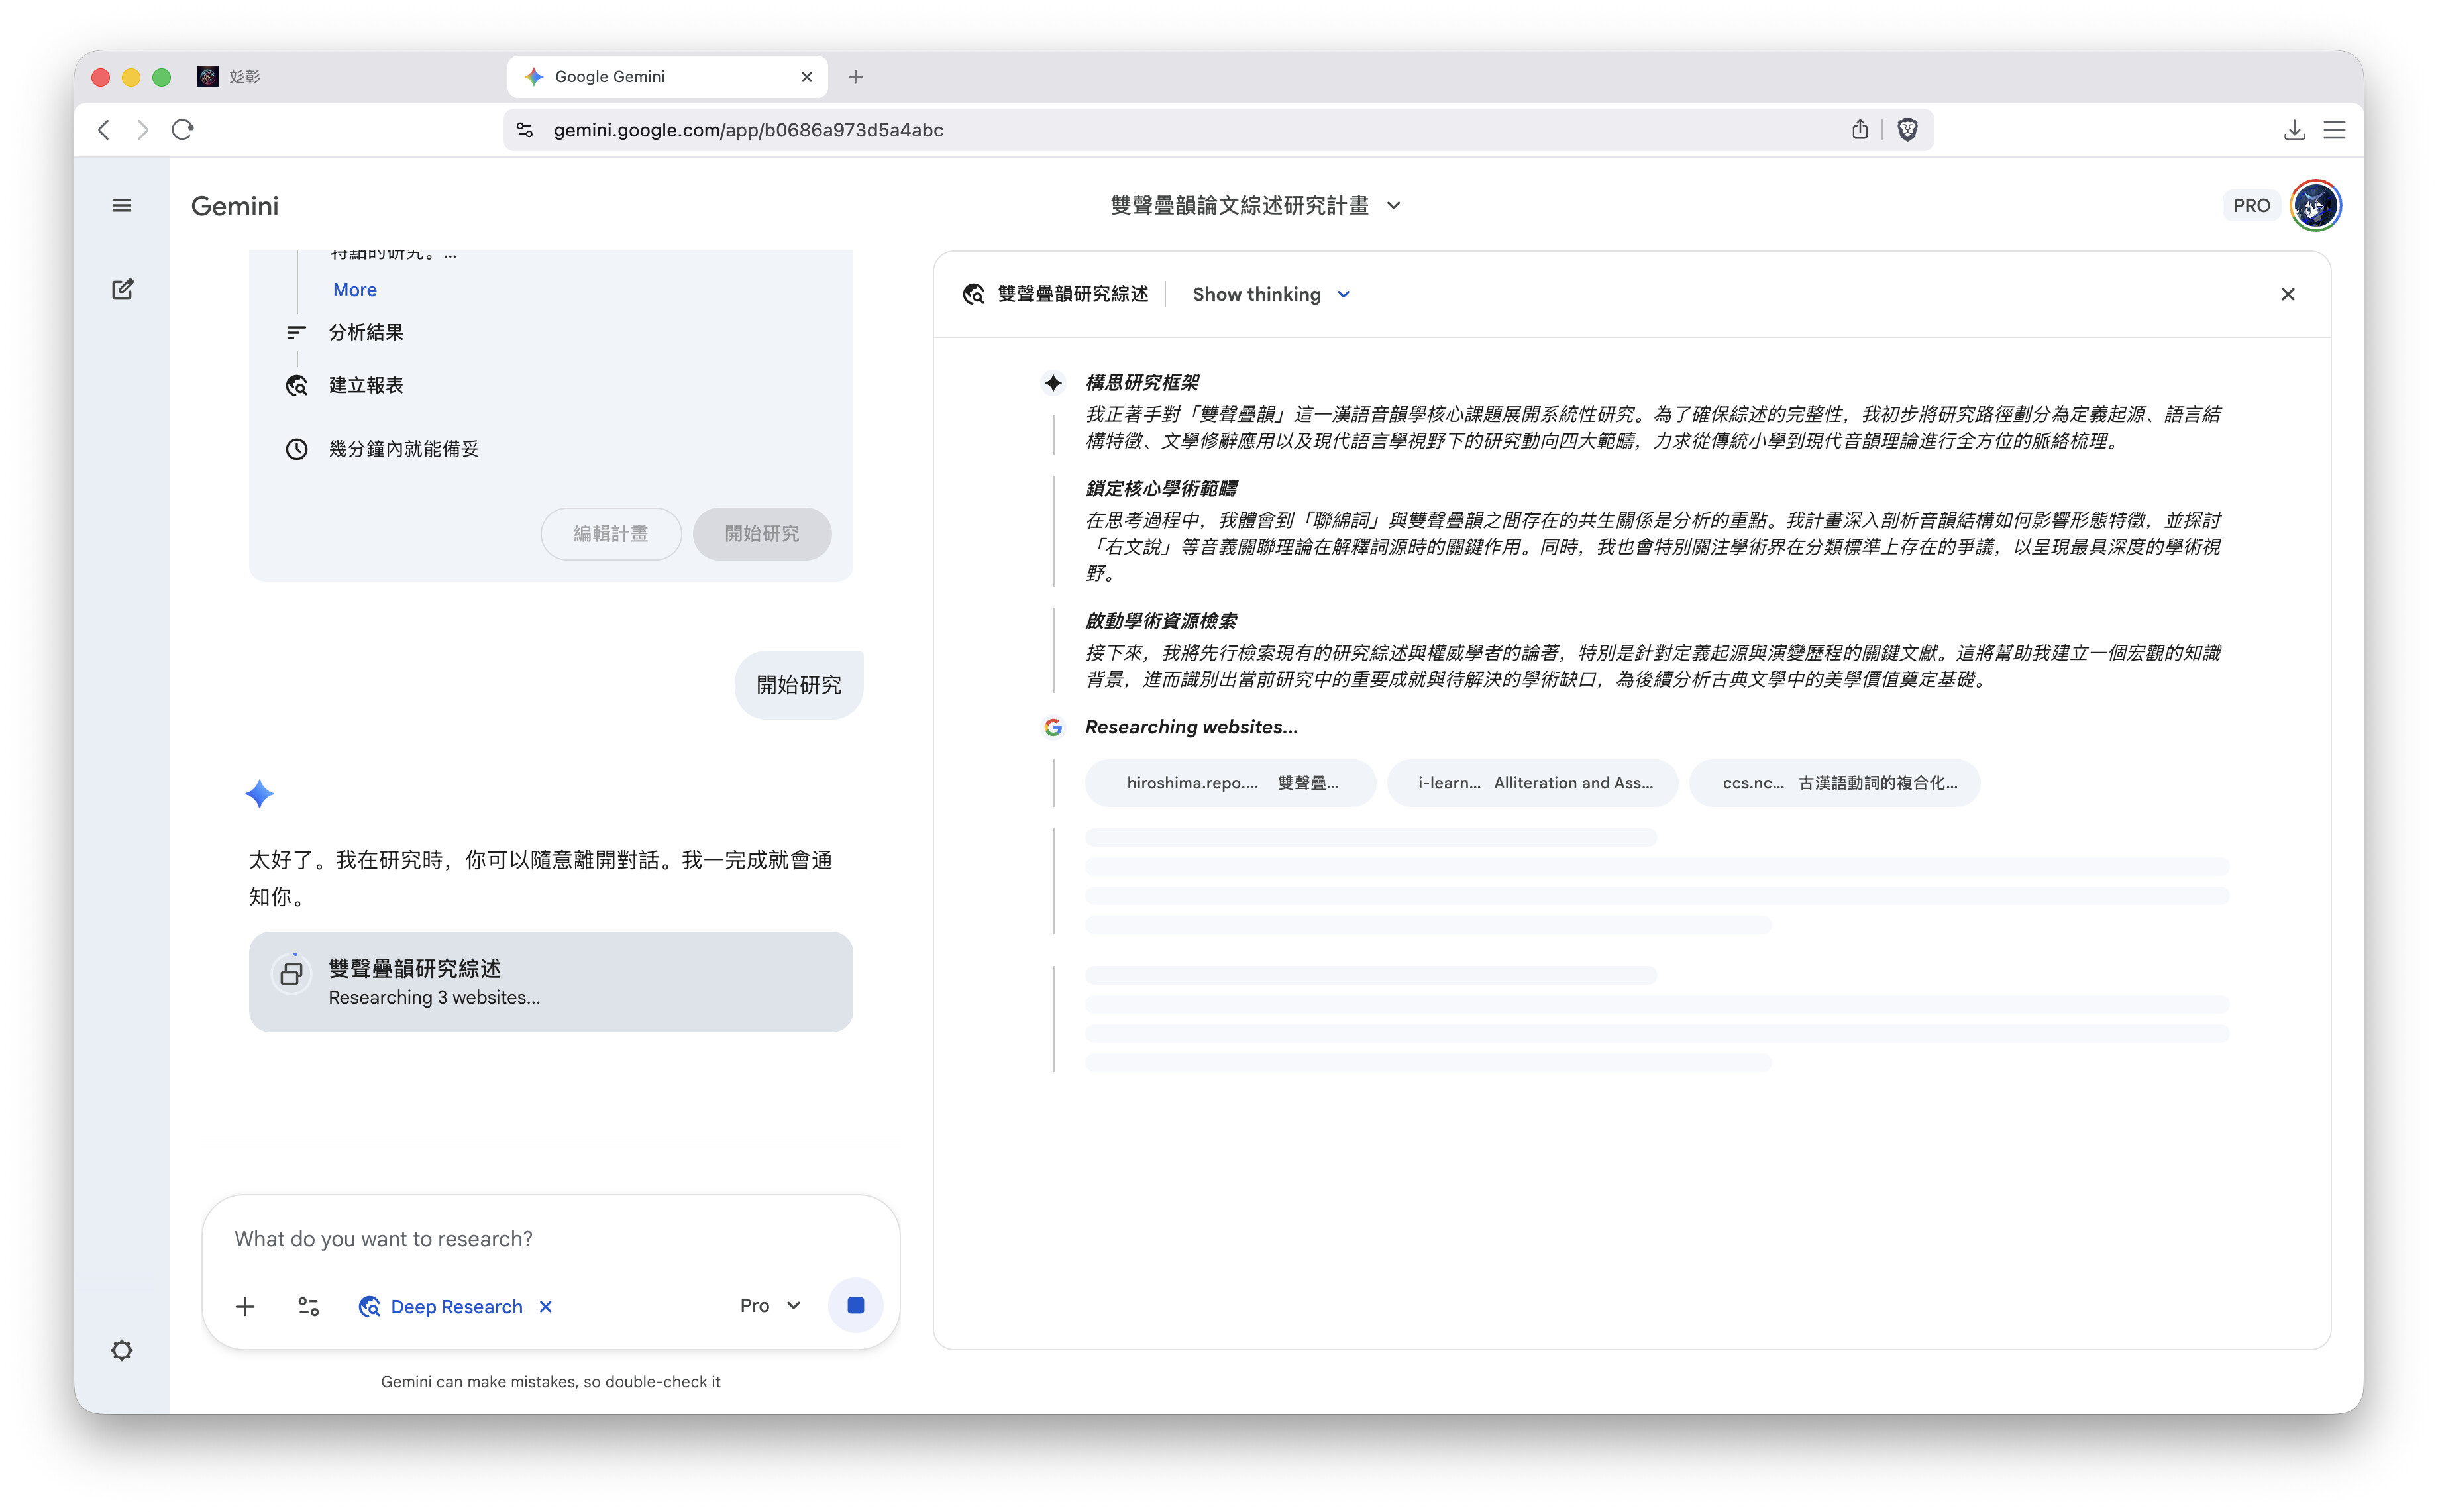Click the Brave shields lion icon
This screenshot has width=2438, height=1512.
click(1907, 130)
